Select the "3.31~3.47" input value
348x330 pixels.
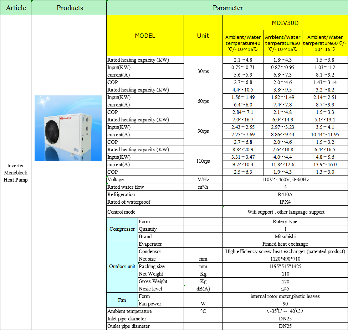pos(243,157)
